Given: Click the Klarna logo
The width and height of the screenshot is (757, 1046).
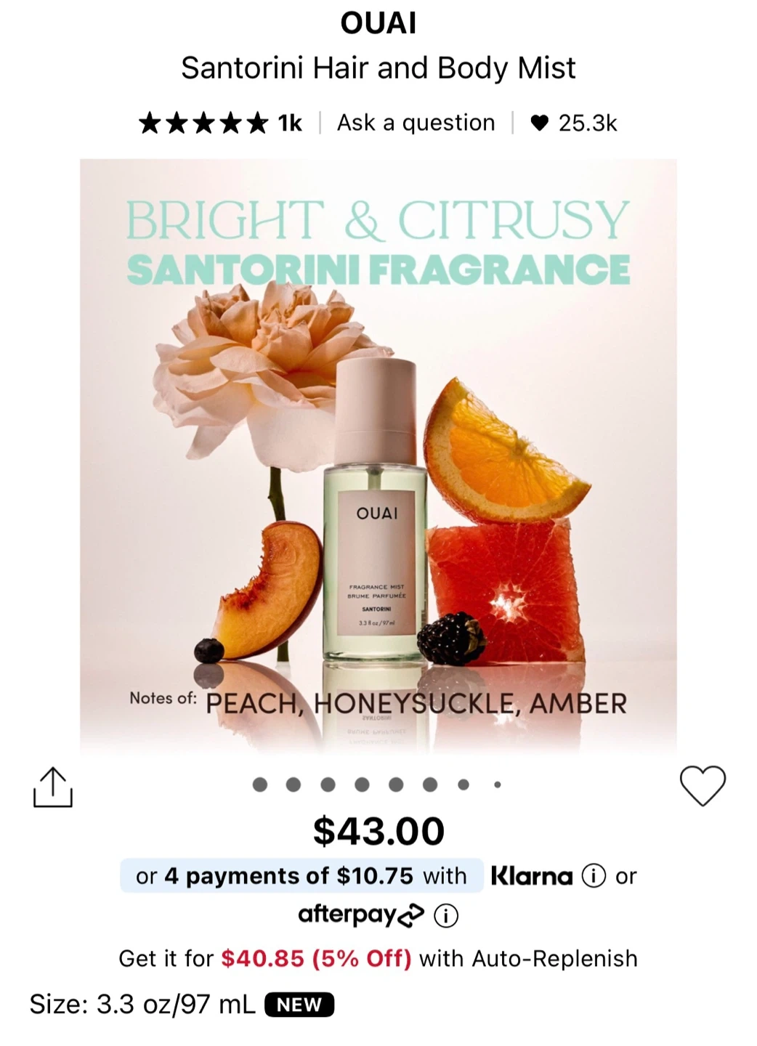Looking at the screenshot, I should click(532, 876).
